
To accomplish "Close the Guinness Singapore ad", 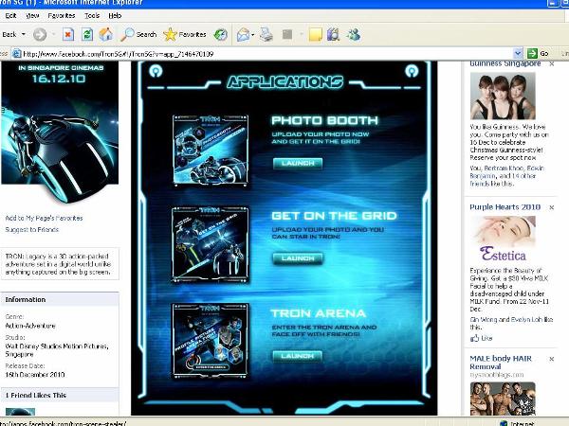I will [552, 64].
